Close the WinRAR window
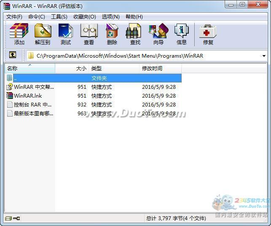The image size is (271, 226). pos(258,5)
